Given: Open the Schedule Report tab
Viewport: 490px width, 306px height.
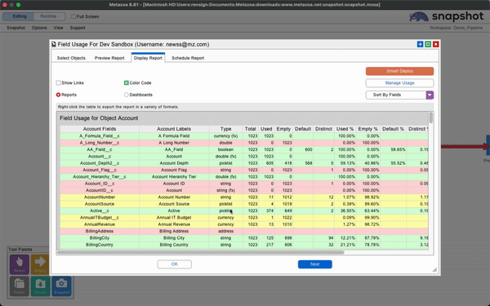Looking at the screenshot, I should pos(188,58).
